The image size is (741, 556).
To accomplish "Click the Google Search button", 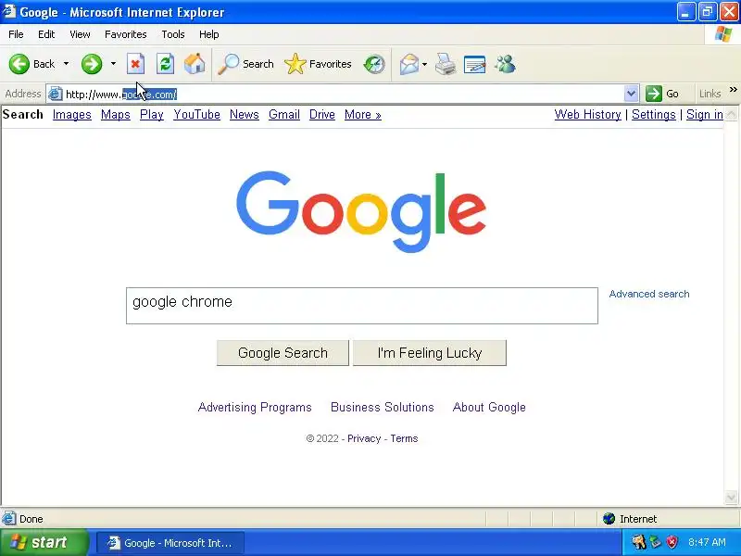I will pyautogui.click(x=283, y=353).
